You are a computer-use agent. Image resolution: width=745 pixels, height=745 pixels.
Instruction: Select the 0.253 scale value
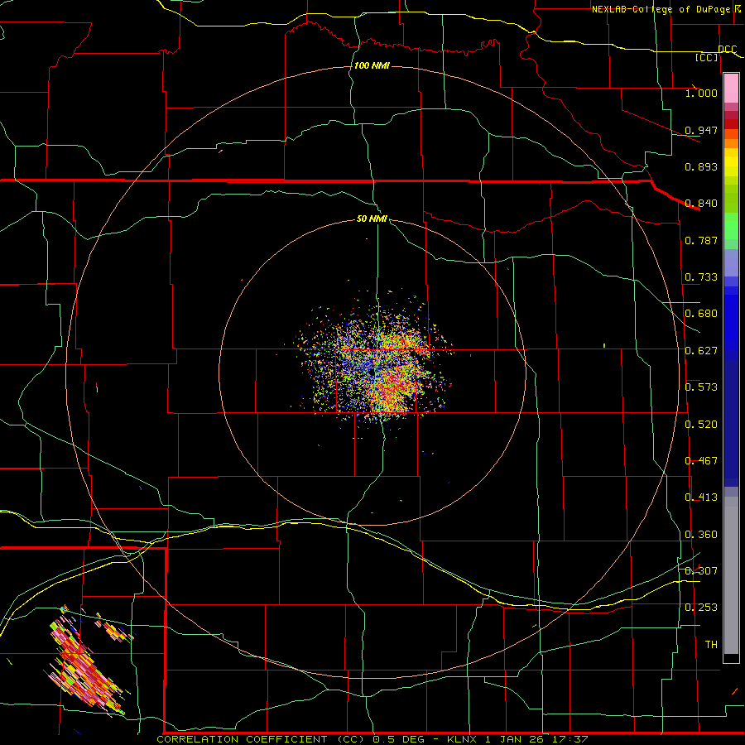pyautogui.click(x=701, y=608)
